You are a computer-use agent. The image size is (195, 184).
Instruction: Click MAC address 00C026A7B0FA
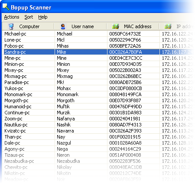pyautogui.click(x=126, y=52)
